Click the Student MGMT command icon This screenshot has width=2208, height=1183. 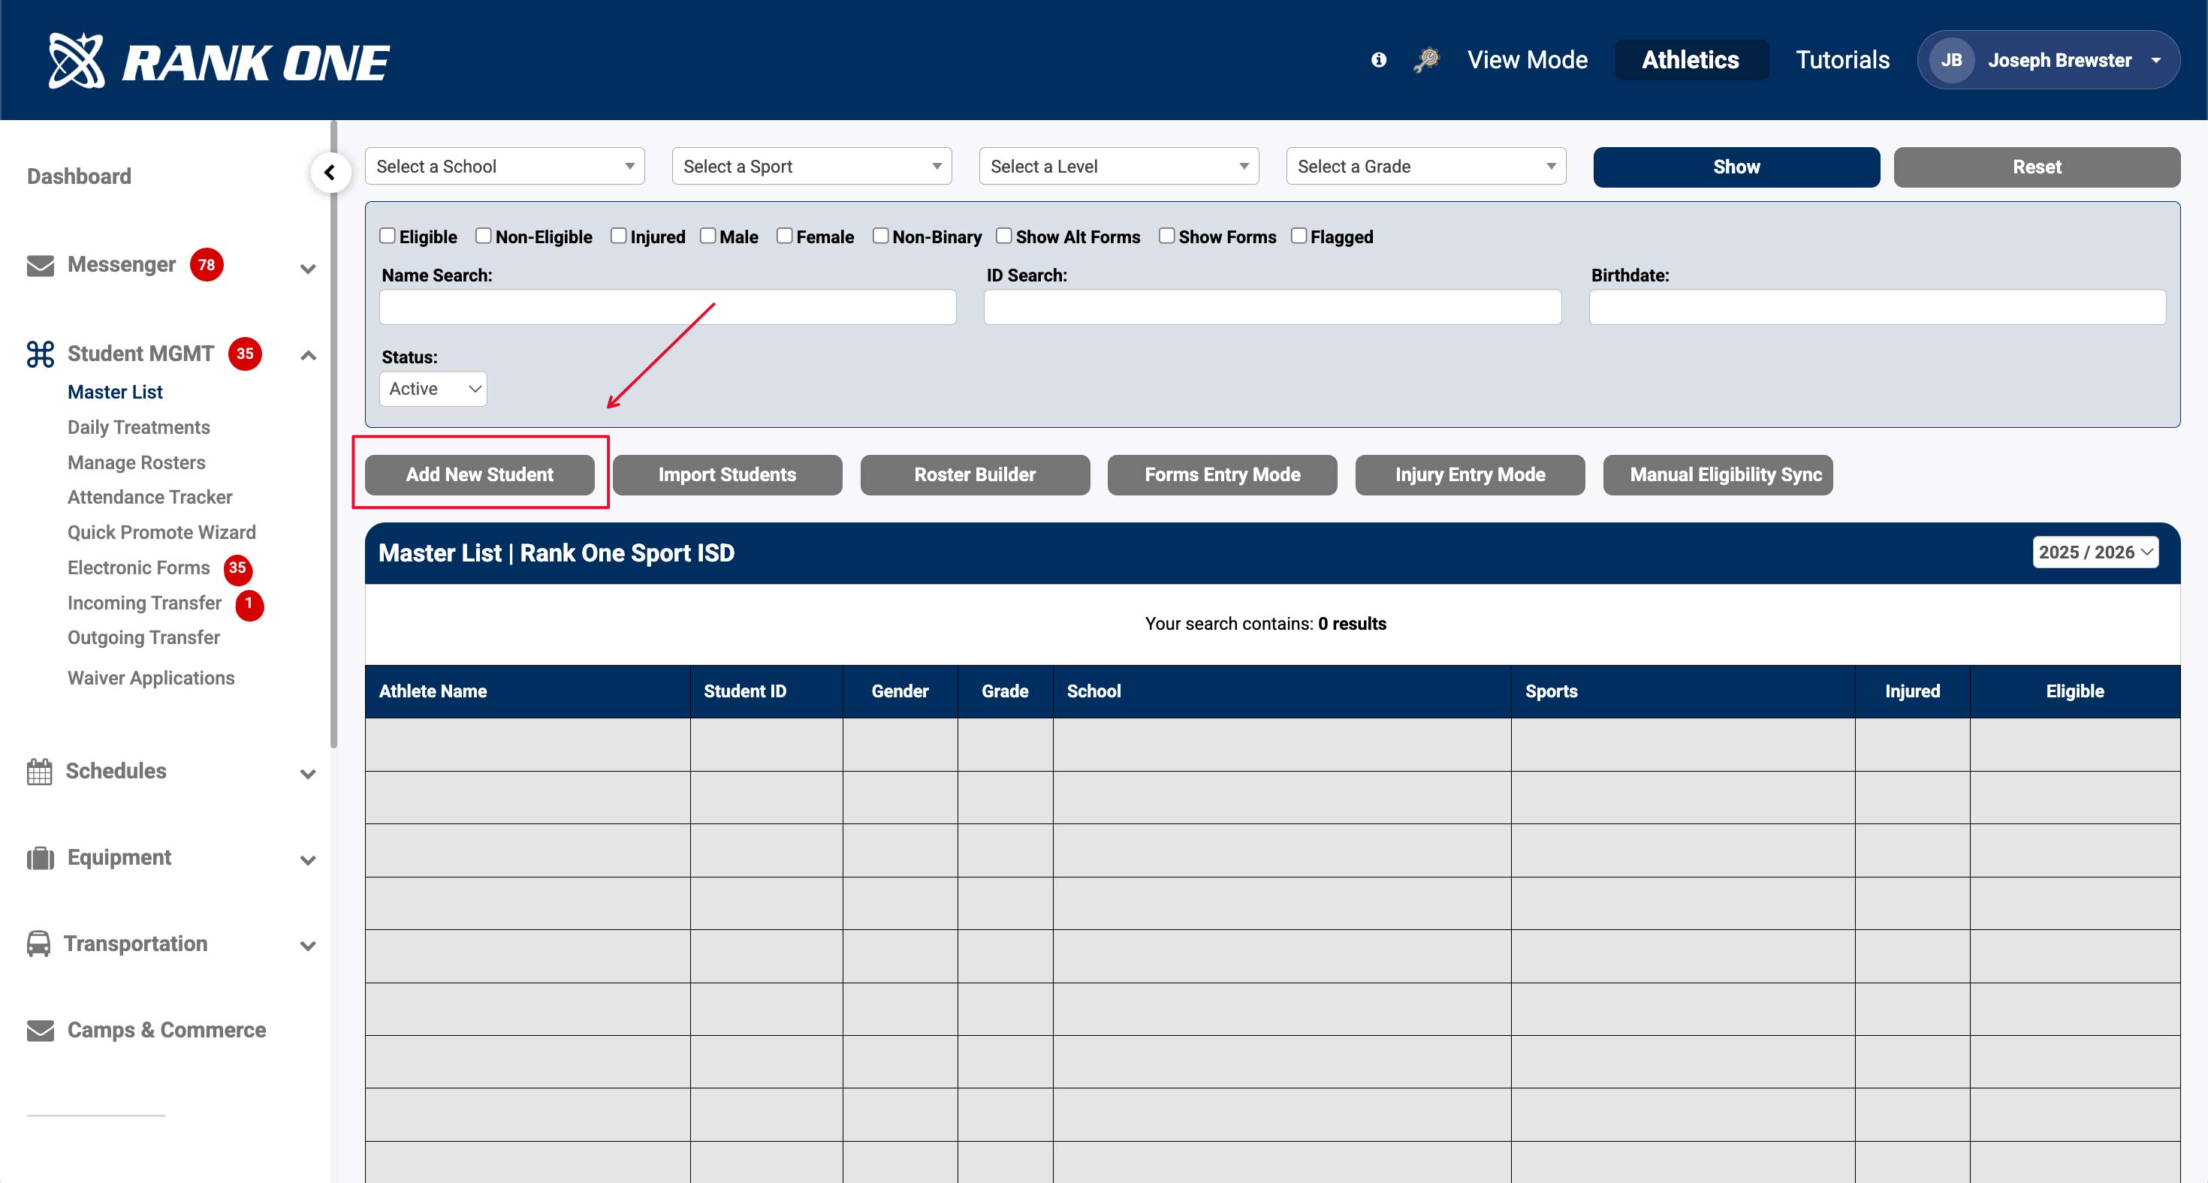[x=41, y=354]
